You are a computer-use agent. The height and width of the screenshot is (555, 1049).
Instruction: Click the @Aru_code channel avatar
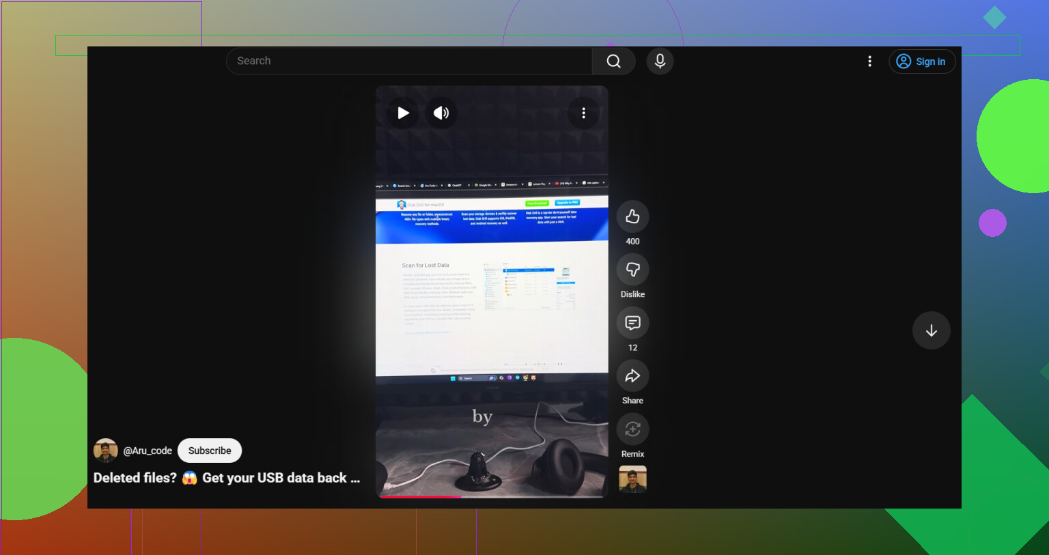click(105, 451)
